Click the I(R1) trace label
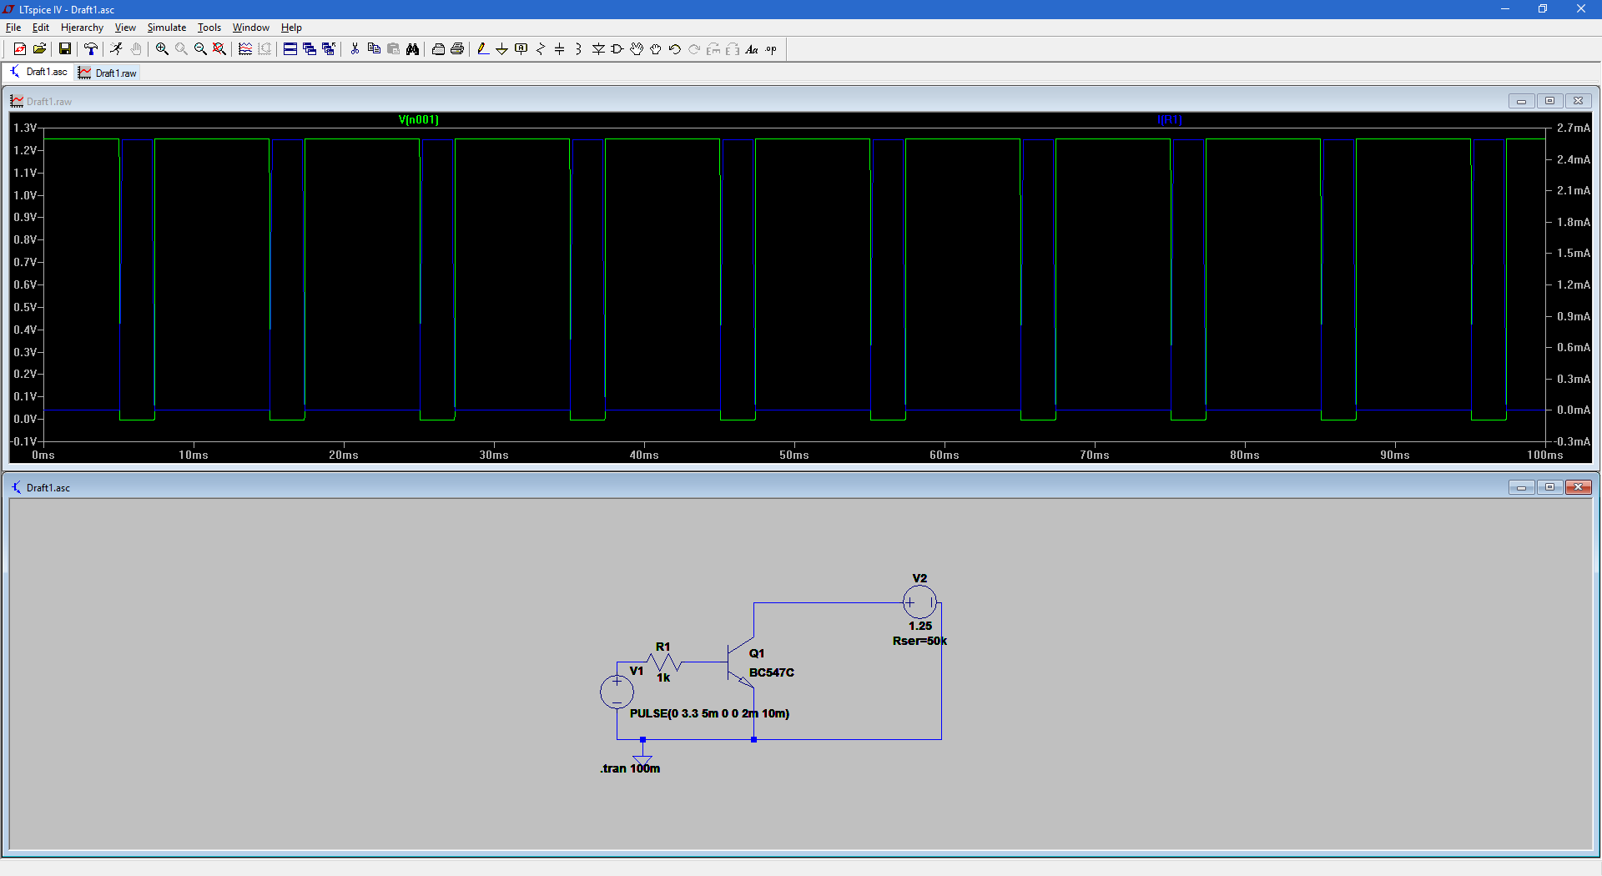Viewport: 1602px width, 876px height. coord(1169,119)
